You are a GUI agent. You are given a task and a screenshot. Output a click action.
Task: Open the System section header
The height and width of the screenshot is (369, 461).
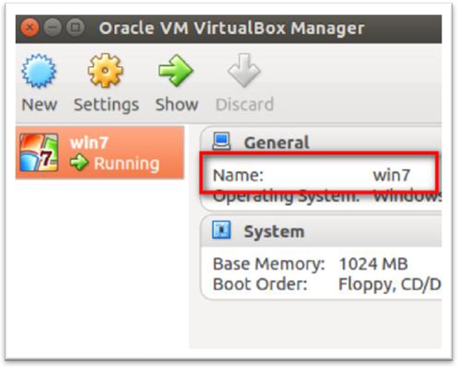pyautogui.click(x=274, y=232)
